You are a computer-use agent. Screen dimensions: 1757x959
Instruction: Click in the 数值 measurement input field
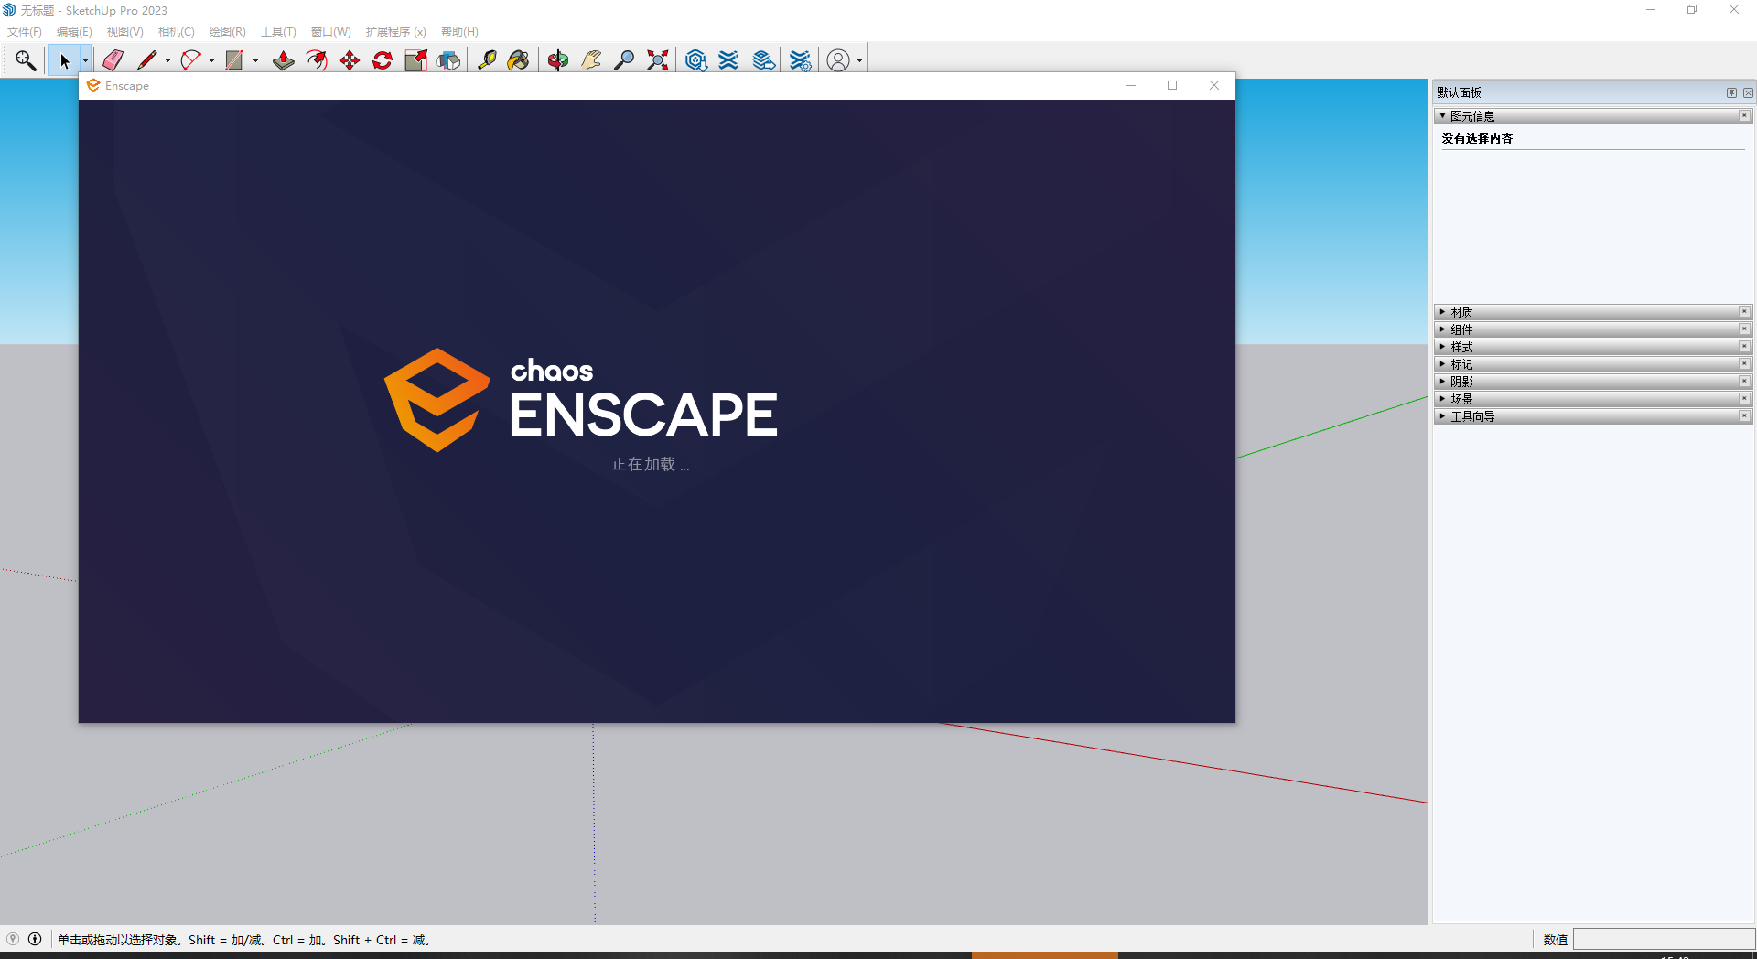(x=1665, y=940)
